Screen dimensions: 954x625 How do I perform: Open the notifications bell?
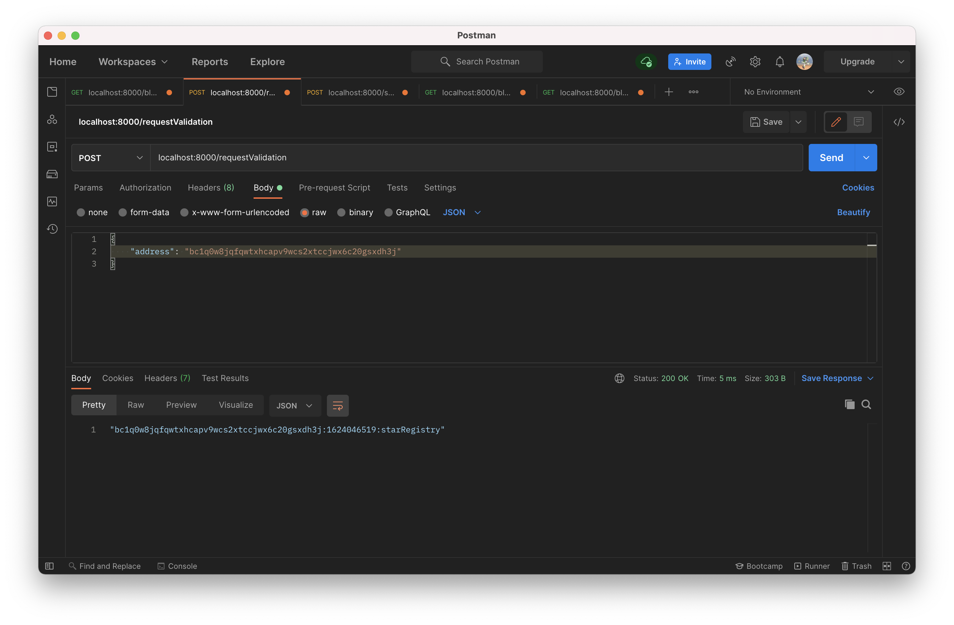point(780,61)
